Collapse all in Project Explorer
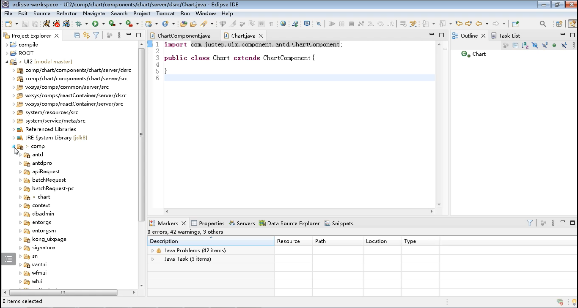The height and width of the screenshot is (308, 578). pos(77,35)
